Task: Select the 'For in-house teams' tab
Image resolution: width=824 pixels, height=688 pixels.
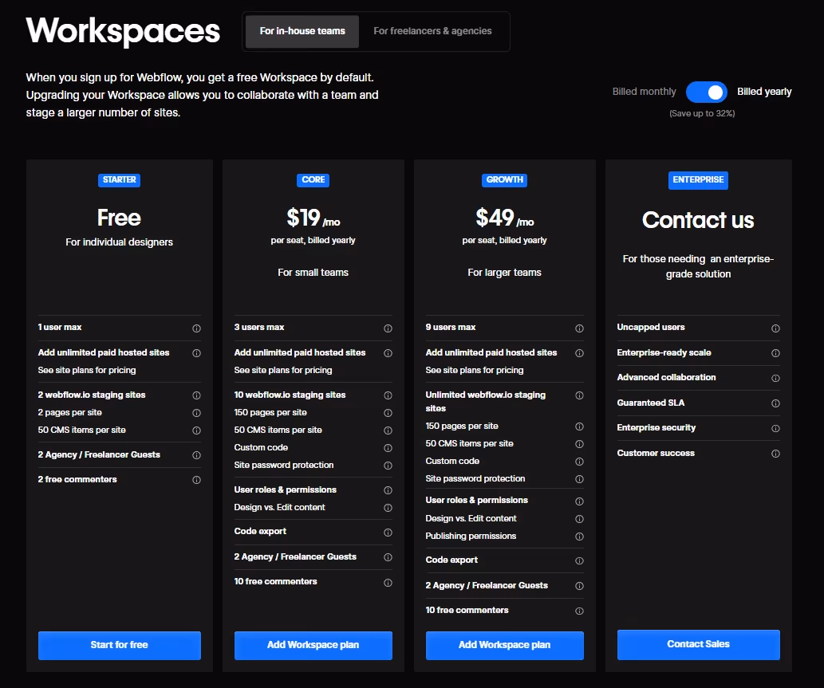Action: click(302, 31)
